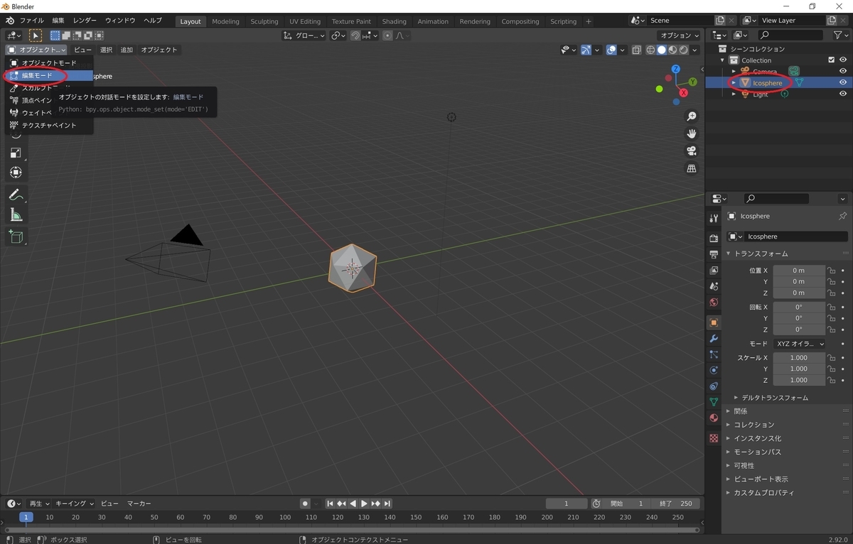Choose 編集モード from the mode menu
This screenshot has height=544, width=853.
pyautogui.click(x=50, y=75)
